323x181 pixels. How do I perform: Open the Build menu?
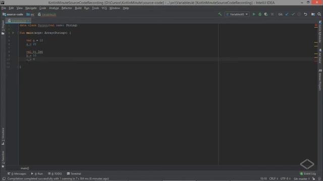[78, 8]
